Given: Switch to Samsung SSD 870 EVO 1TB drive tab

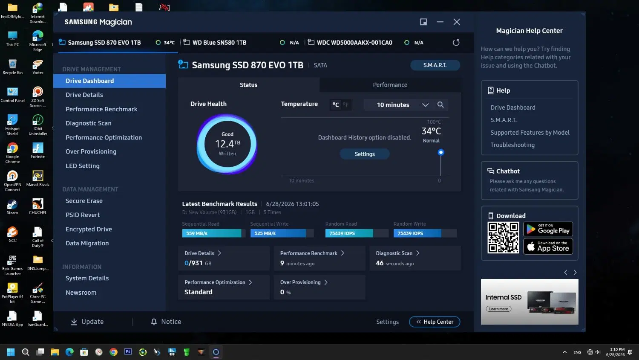Looking at the screenshot, I should 117,43.
